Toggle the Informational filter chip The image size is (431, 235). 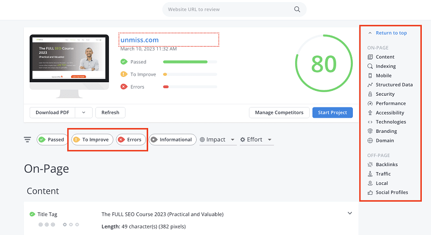pyautogui.click(x=172, y=140)
